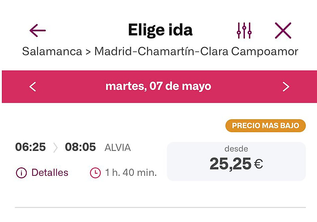Advance to the next day

[x=286, y=87]
